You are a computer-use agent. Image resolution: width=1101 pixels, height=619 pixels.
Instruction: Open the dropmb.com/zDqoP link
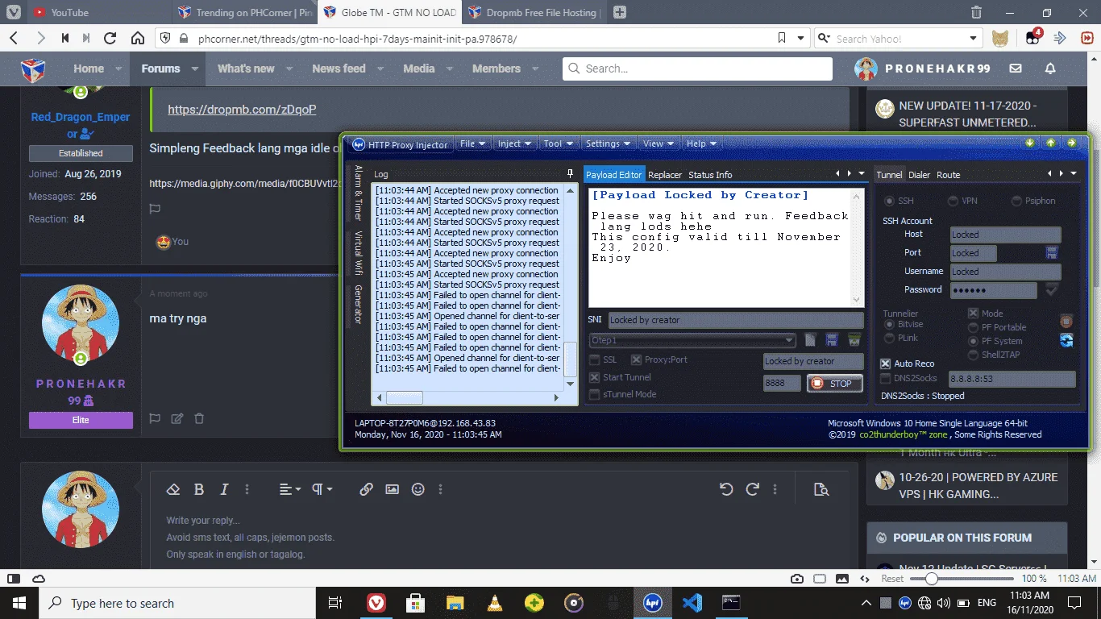(x=242, y=109)
